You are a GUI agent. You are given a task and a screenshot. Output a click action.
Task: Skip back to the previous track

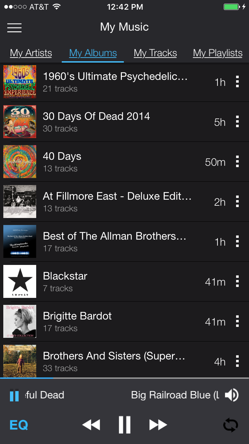(x=91, y=425)
